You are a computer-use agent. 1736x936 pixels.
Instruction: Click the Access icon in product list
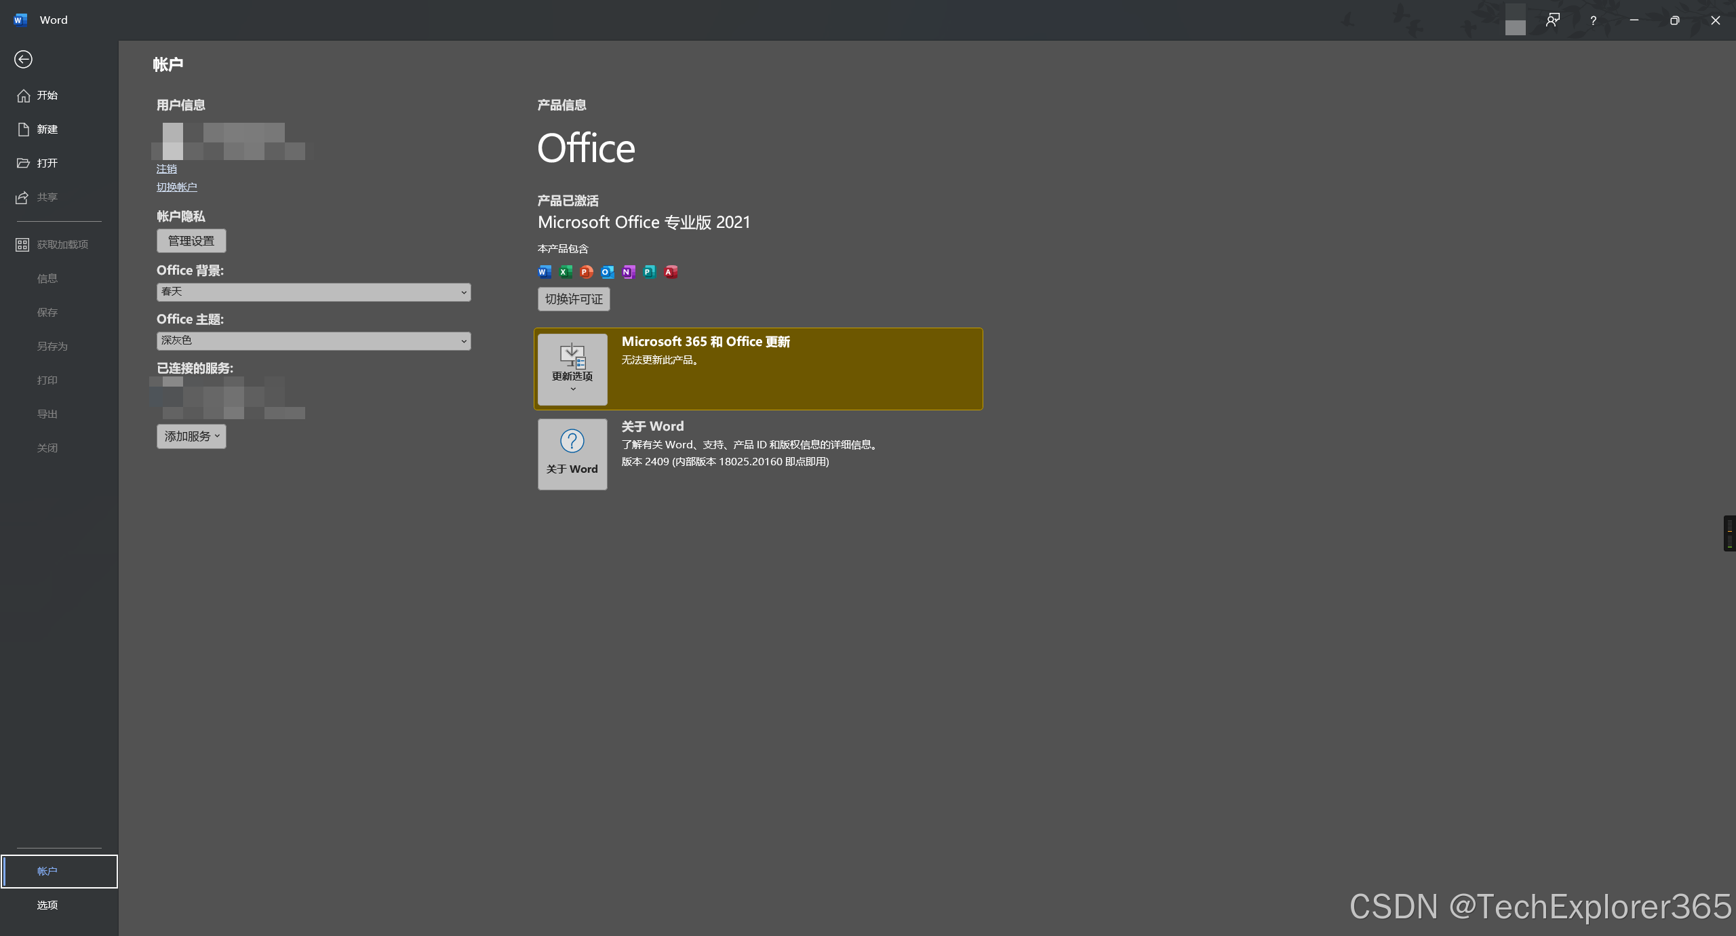671,272
